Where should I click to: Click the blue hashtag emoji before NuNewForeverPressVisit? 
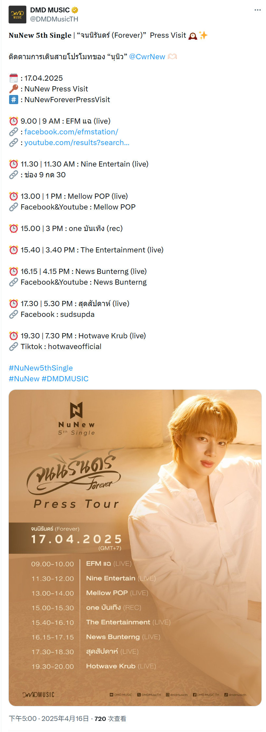13,100
